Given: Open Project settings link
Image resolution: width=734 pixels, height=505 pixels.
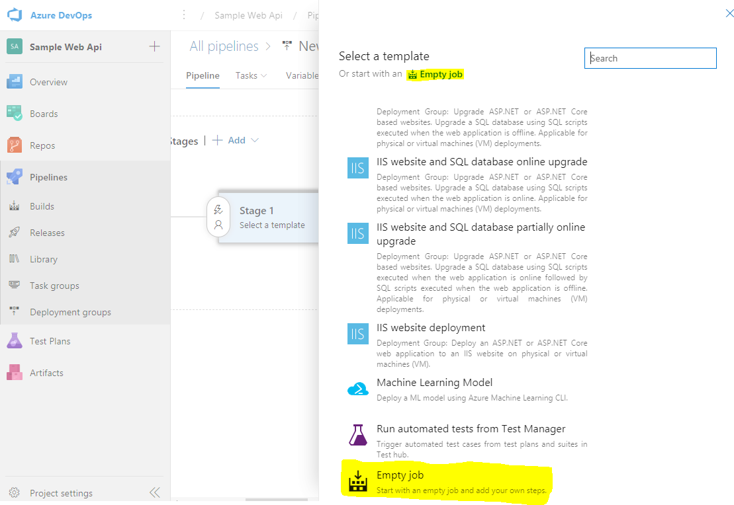Looking at the screenshot, I should 62,493.
